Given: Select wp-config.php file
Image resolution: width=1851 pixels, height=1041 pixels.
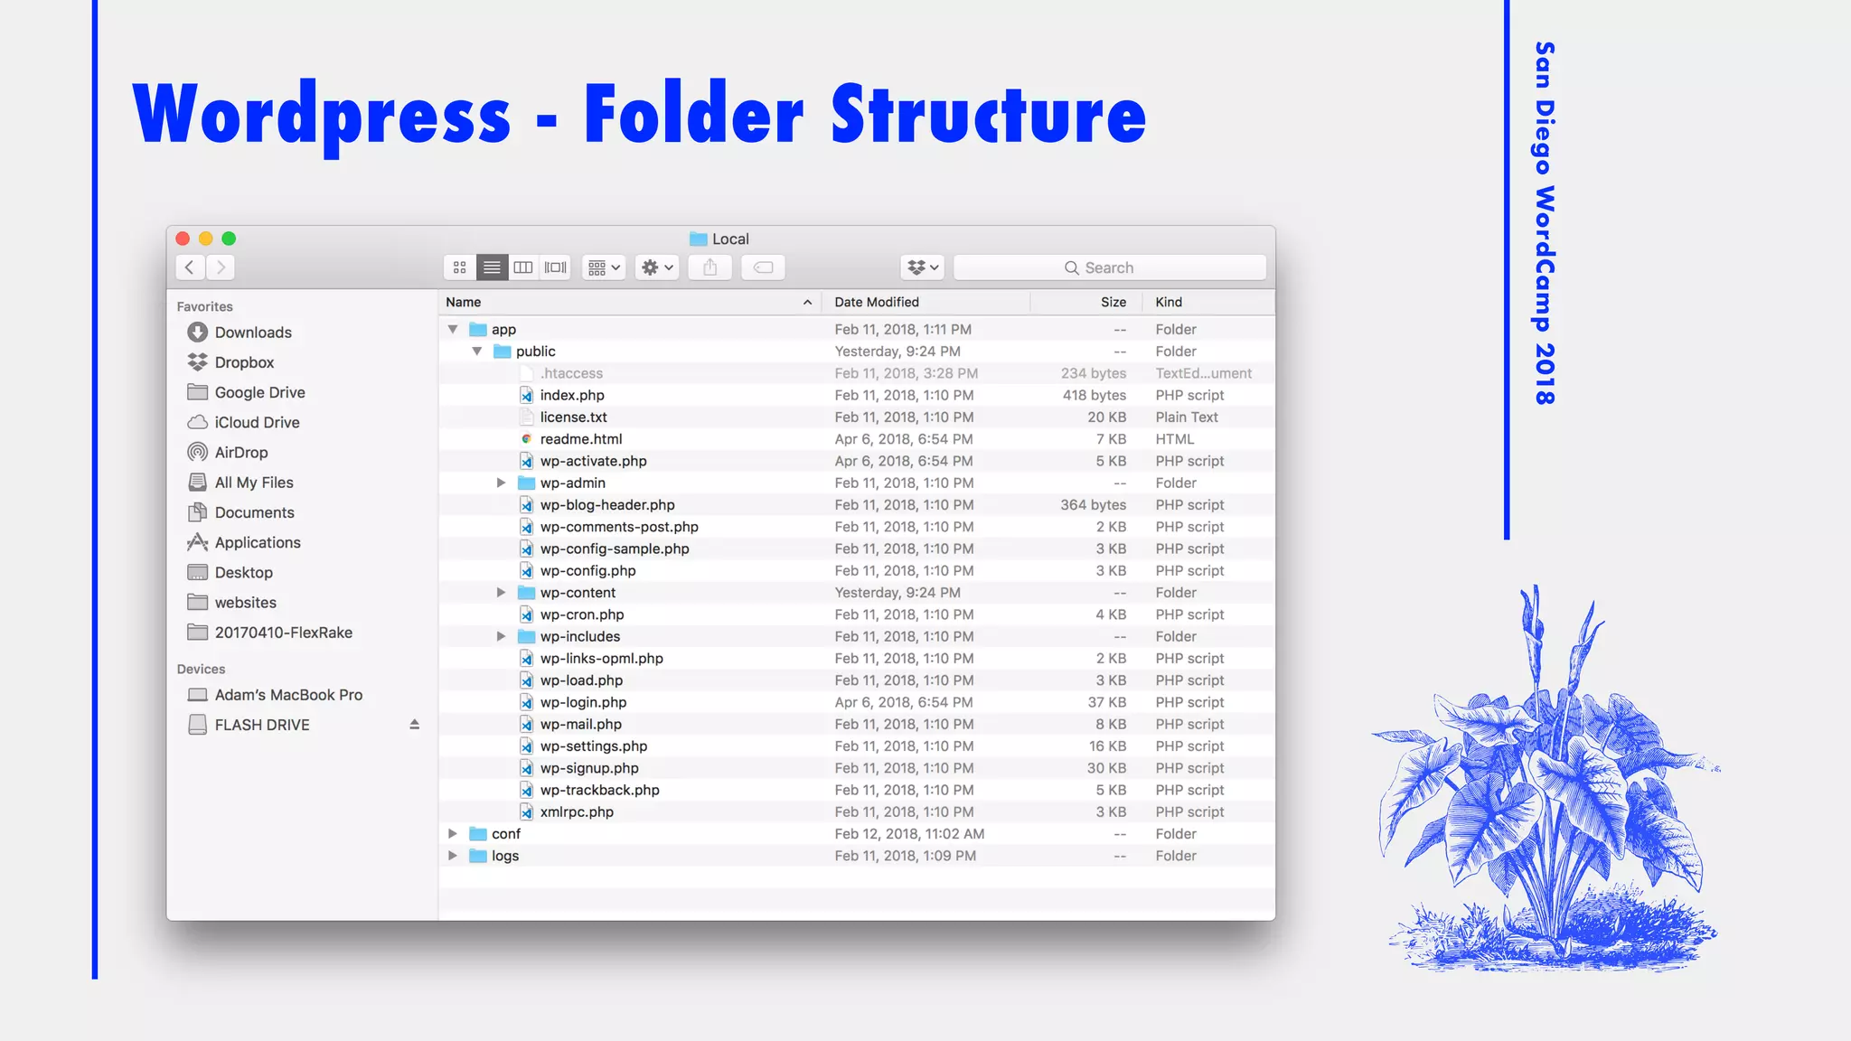Looking at the screenshot, I should point(857,571).
